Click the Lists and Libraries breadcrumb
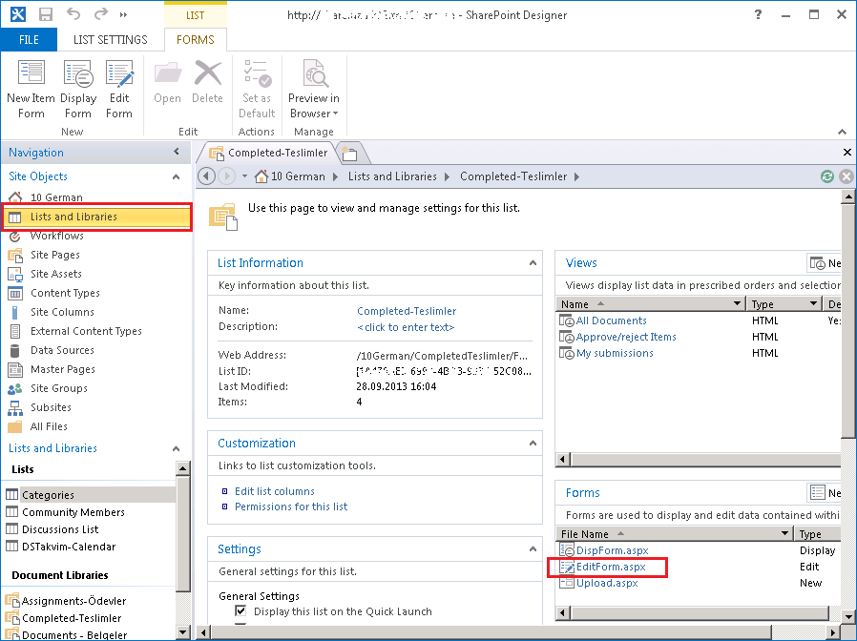Screen dimensions: 857x641 392,176
